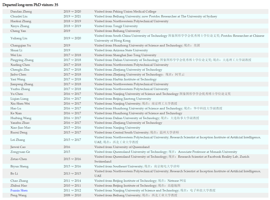
Task: Click Visited from Shanghai Jiao Tong University
Action: (125, 55)
